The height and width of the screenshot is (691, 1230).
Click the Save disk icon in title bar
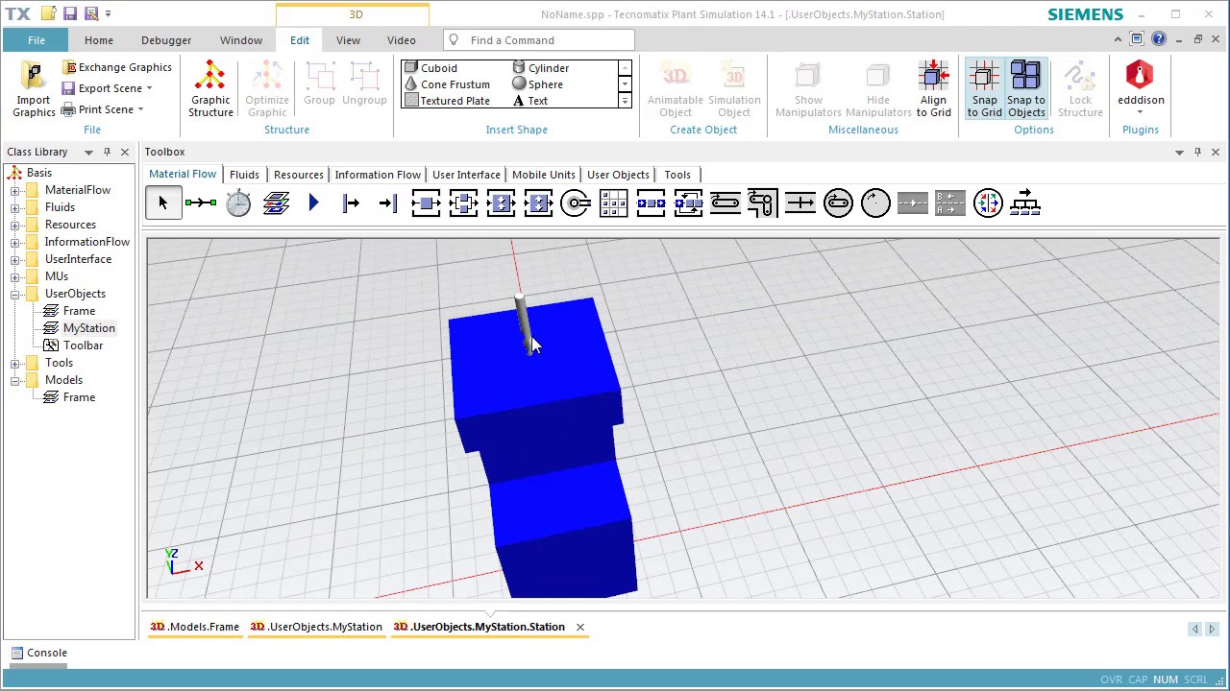(69, 14)
